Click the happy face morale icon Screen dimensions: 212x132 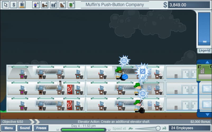click(x=109, y=130)
